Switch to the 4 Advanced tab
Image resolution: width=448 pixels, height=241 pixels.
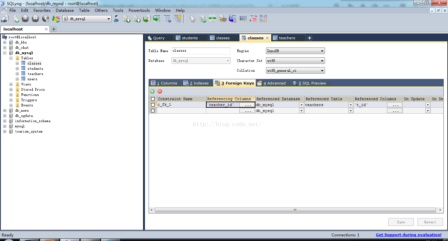[272, 83]
